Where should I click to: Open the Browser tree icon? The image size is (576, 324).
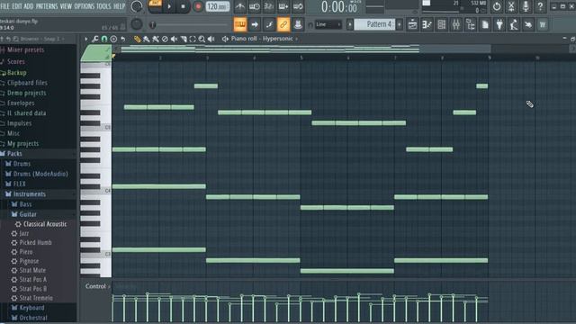[x=470, y=24]
